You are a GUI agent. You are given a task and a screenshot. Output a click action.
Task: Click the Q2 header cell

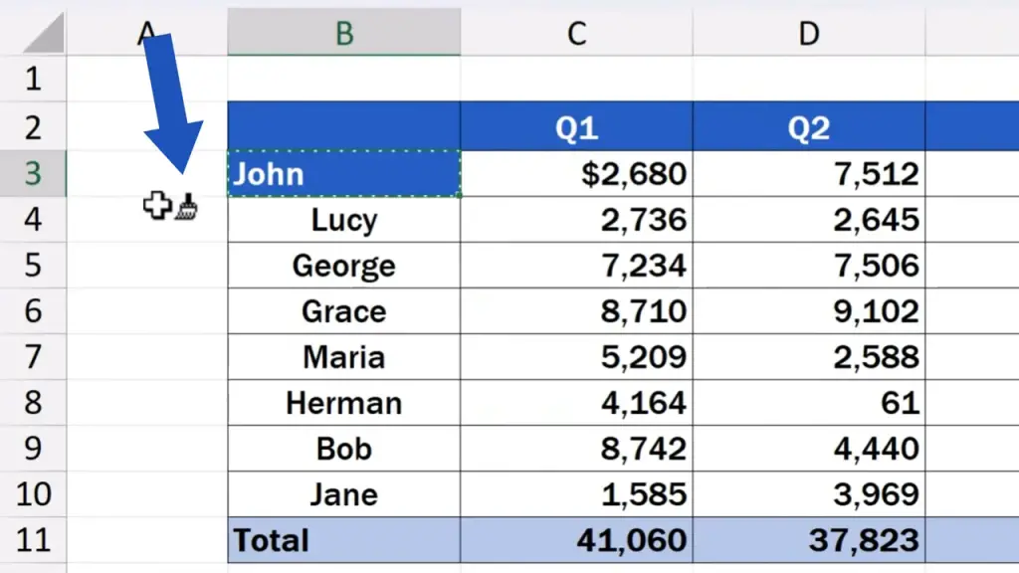coord(809,127)
